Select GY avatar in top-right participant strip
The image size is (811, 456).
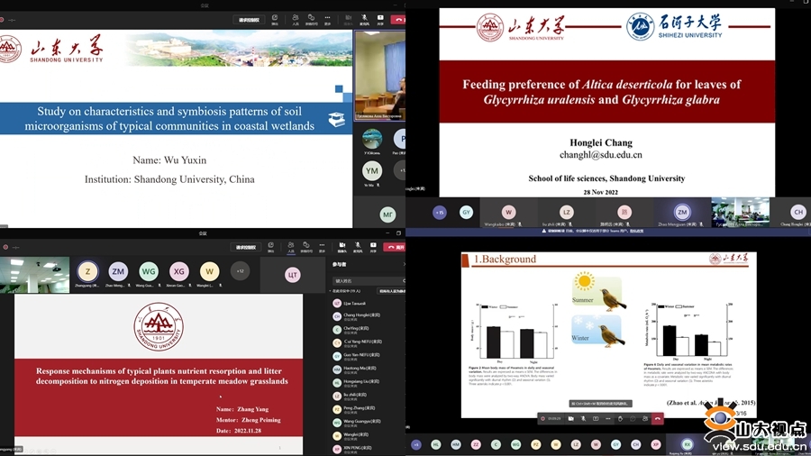(466, 212)
